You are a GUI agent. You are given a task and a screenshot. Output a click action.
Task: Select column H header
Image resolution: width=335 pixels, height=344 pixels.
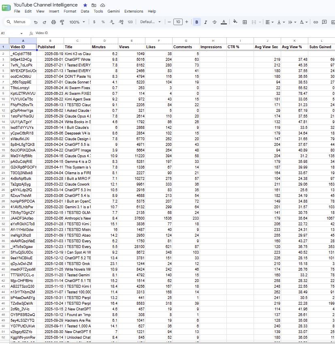[x=213, y=41]
